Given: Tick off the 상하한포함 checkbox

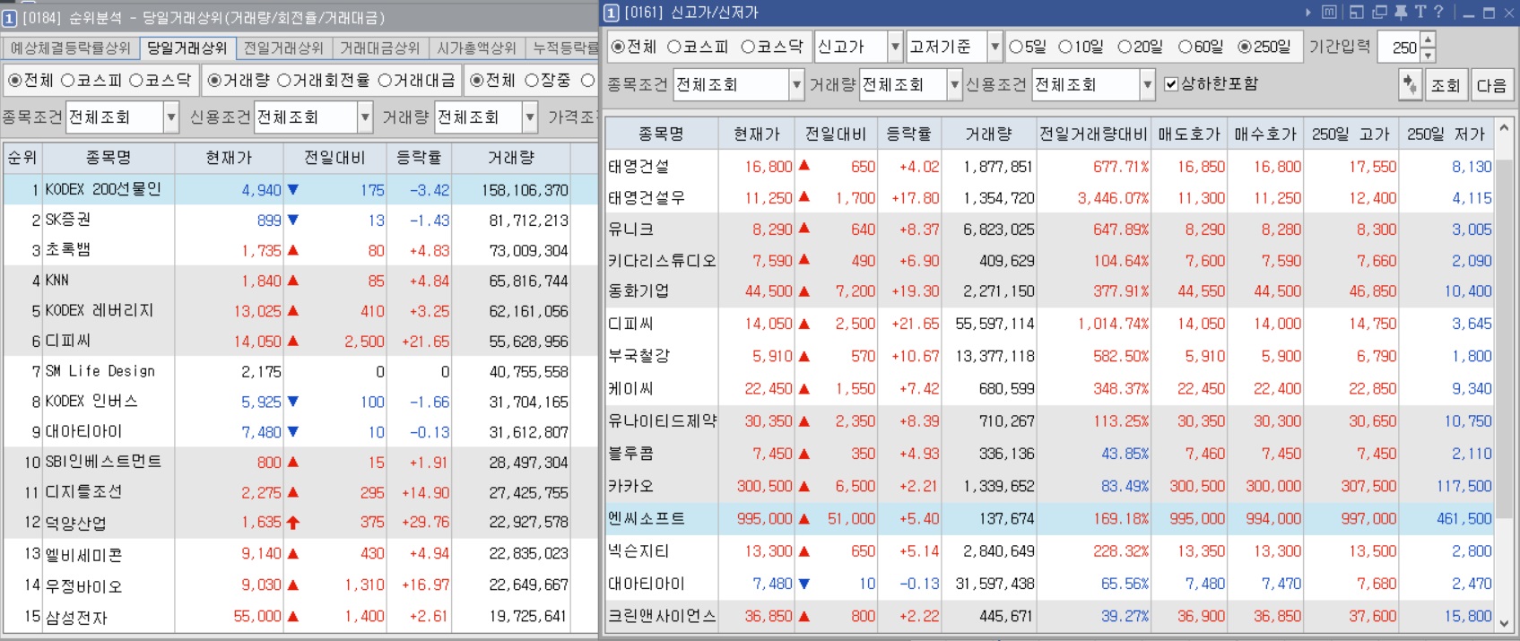Looking at the screenshot, I should point(1170,83).
